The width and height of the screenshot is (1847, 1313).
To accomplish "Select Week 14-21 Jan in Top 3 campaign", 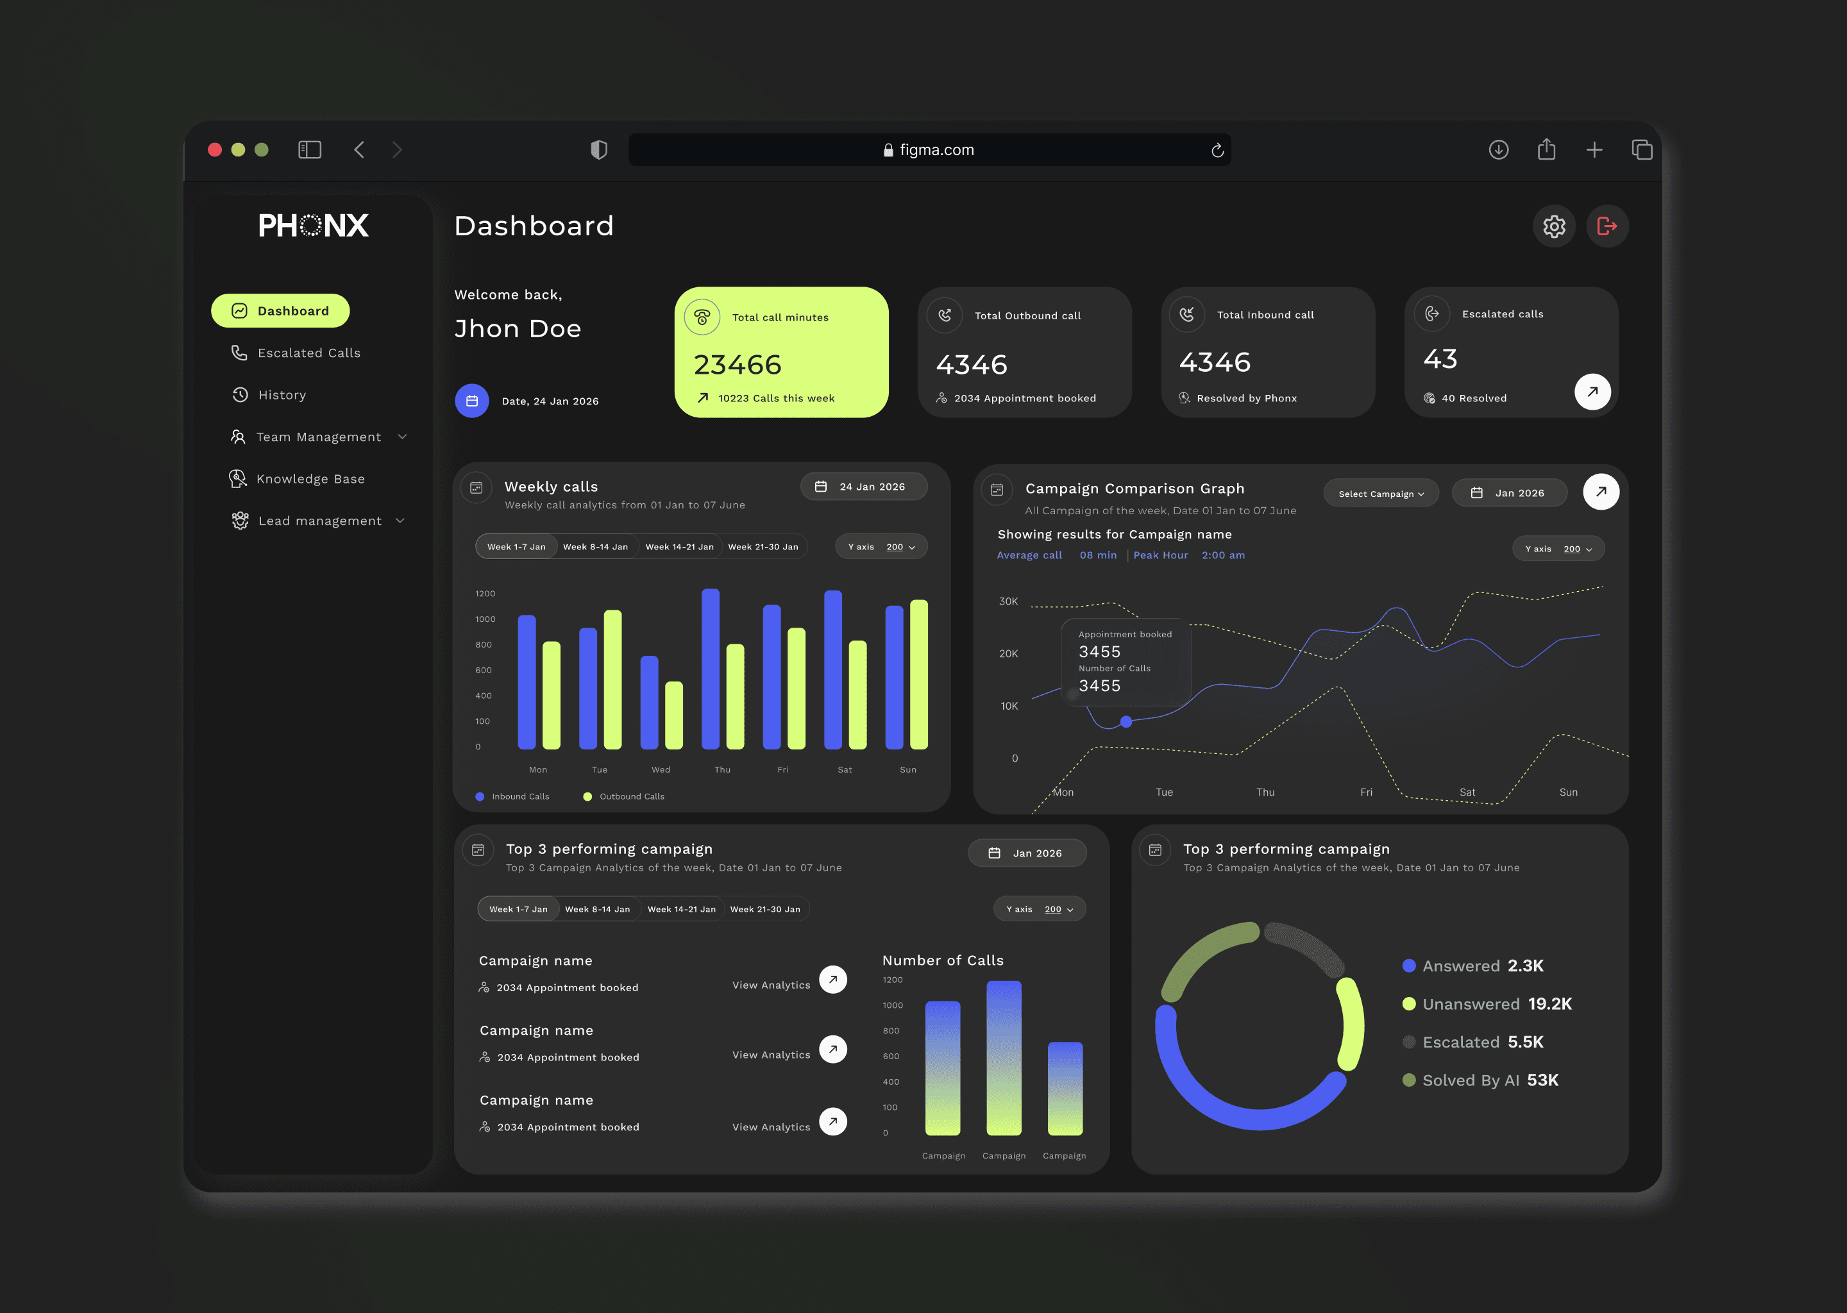I will (x=682, y=908).
